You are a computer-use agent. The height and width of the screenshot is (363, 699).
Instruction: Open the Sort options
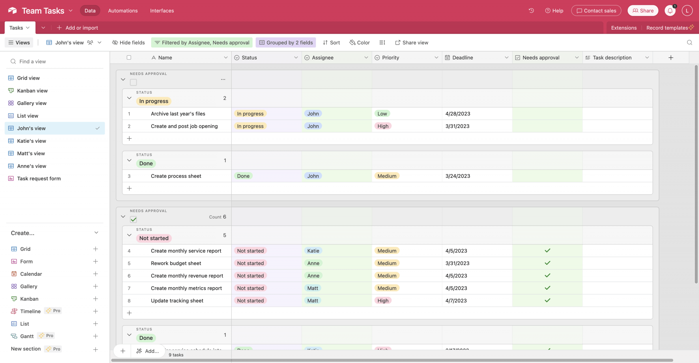click(331, 42)
